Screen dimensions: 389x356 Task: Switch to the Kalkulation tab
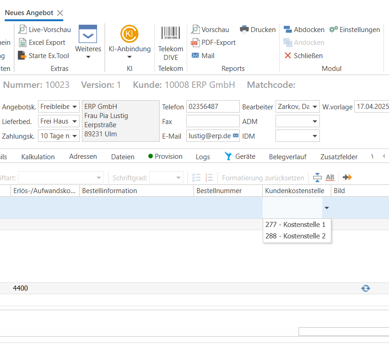click(x=38, y=157)
